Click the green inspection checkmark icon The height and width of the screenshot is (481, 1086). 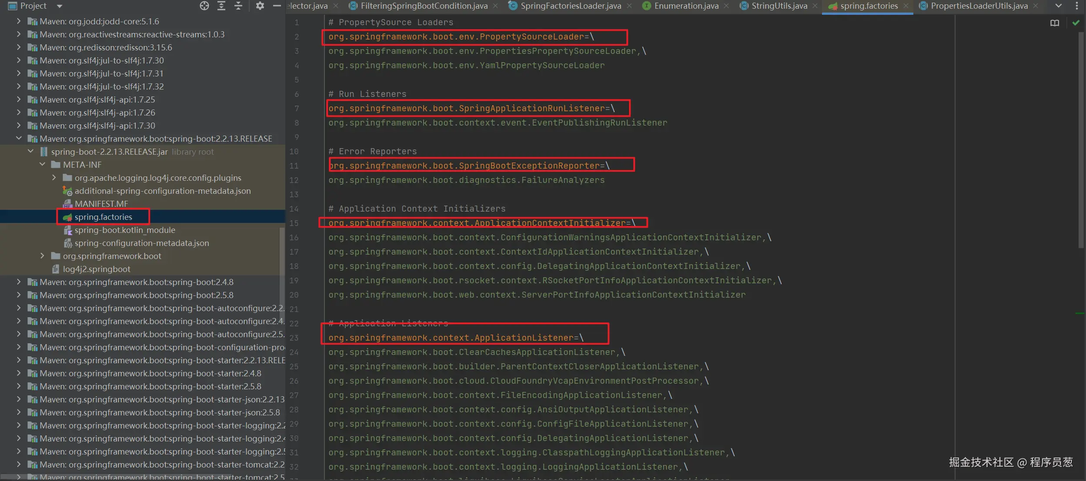pyautogui.click(x=1076, y=23)
